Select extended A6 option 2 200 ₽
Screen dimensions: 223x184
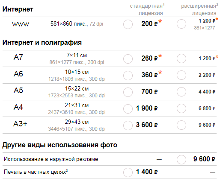(181, 75)
